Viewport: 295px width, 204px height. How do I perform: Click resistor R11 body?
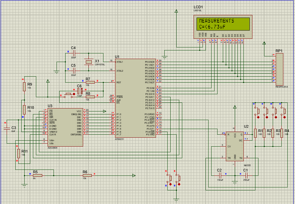19,153
